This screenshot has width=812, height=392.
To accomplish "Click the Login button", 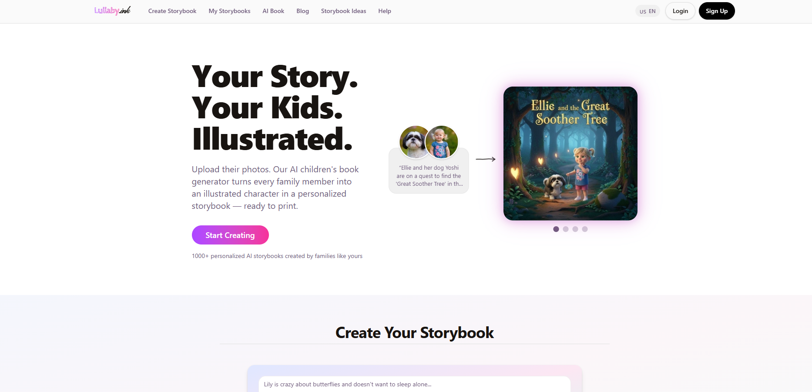I will pyautogui.click(x=680, y=11).
